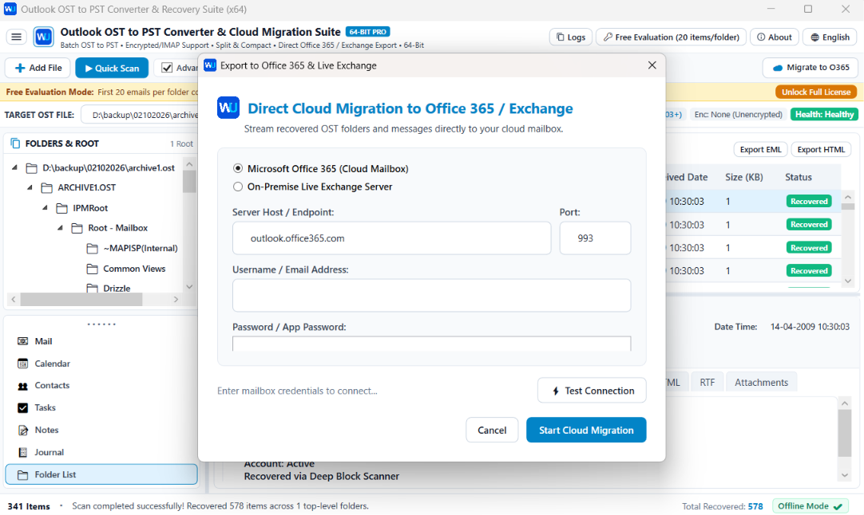Collapse Root - Mailbox node arrow
This screenshot has width=864, height=515.
pyautogui.click(x=60, y=228)
